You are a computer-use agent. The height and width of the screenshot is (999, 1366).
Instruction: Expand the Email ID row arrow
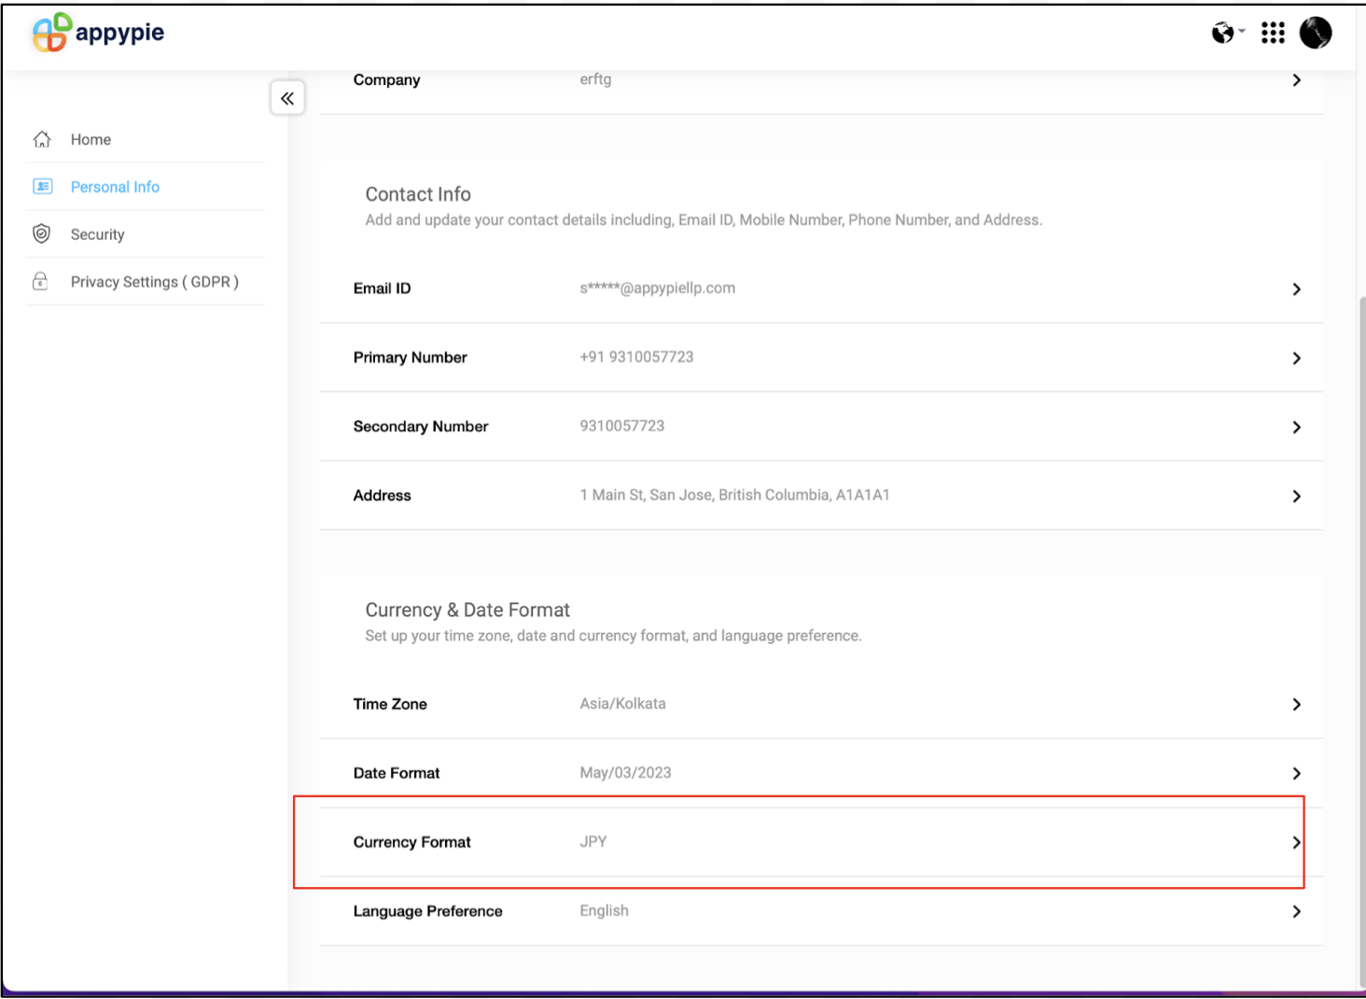point(1296,289)
